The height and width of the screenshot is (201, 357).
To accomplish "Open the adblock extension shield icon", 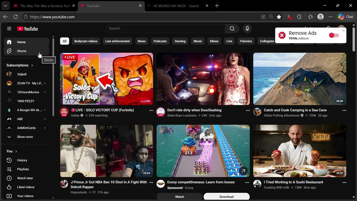I will 289,17.
